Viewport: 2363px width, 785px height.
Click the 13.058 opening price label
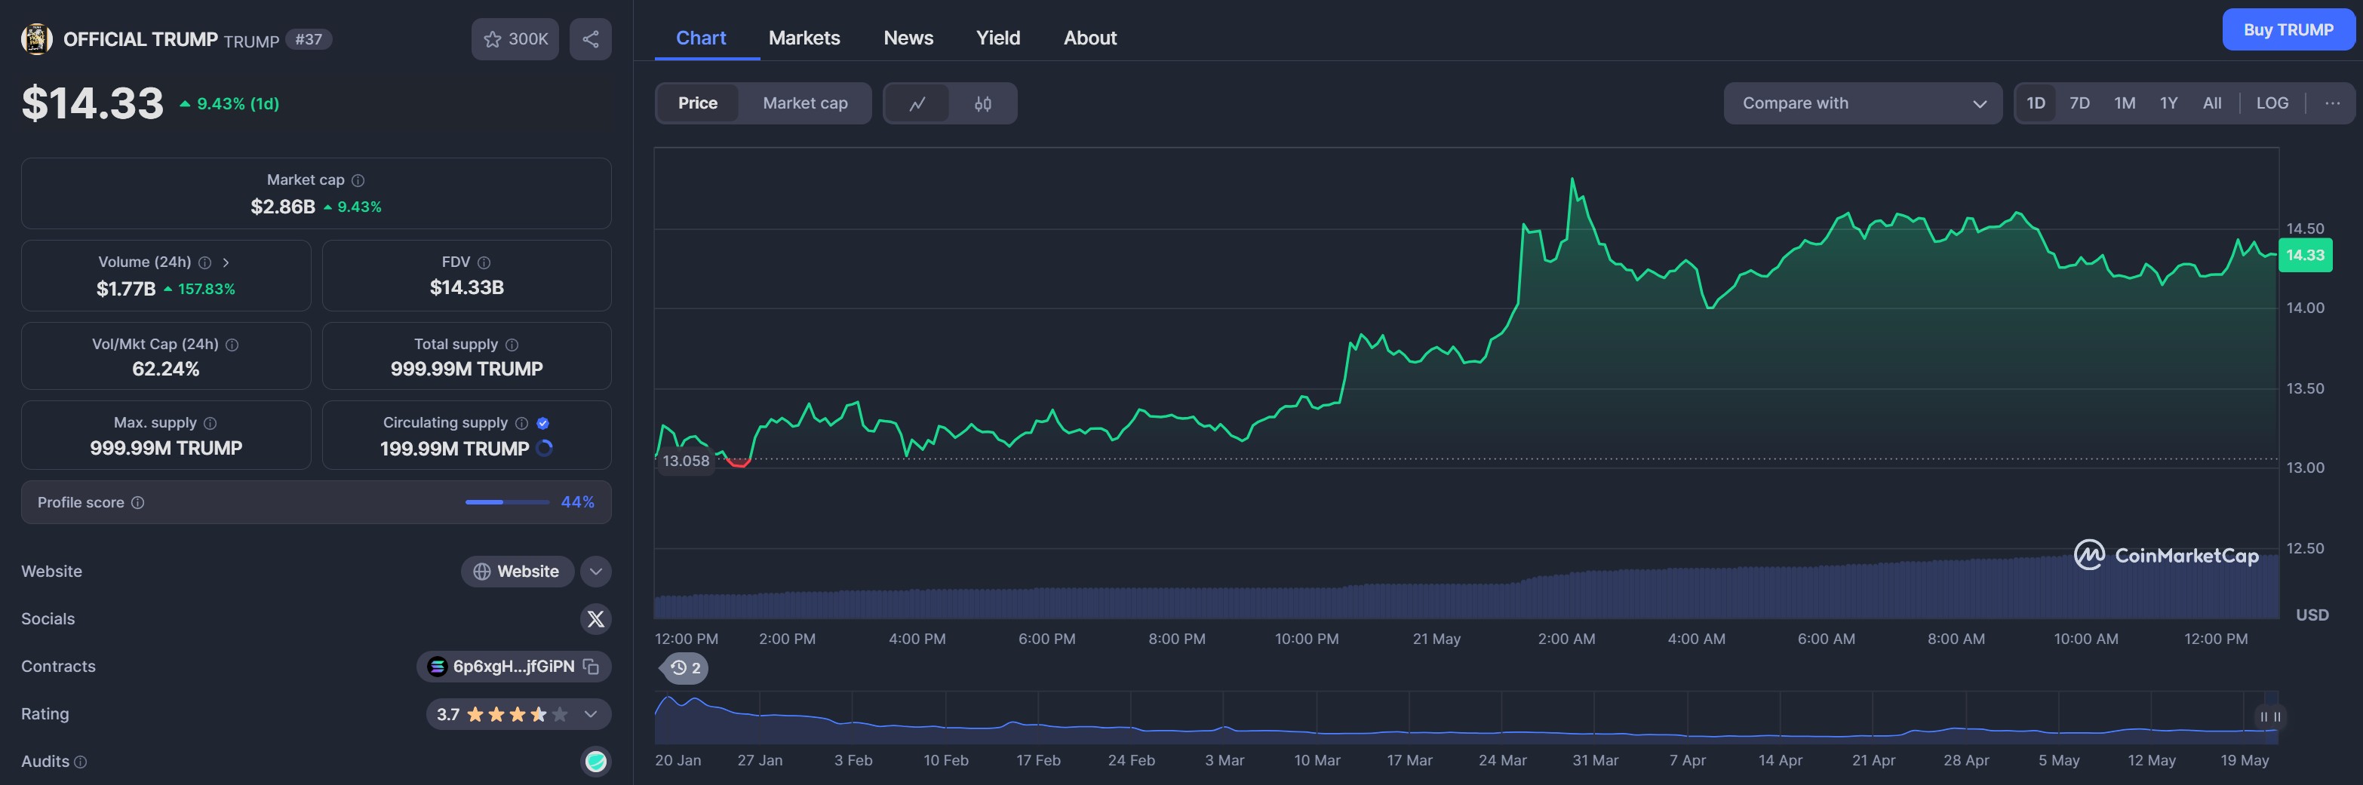(x=686, y=460)
